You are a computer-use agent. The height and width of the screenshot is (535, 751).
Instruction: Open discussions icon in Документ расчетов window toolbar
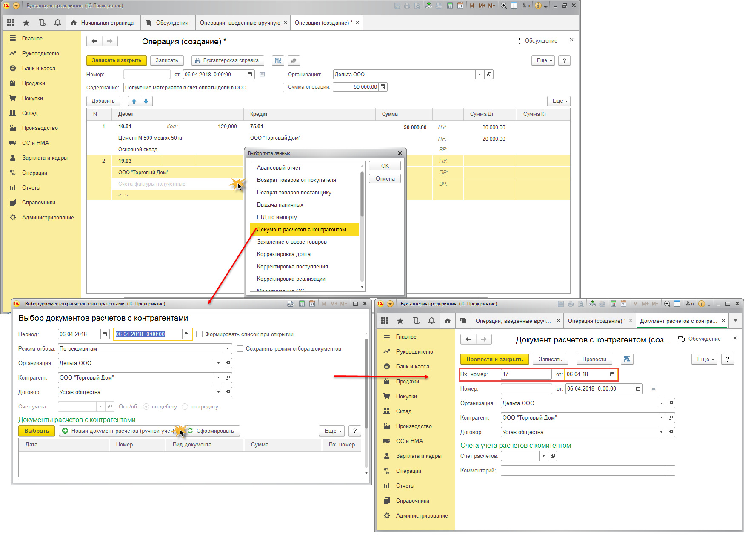(x=463, y=321)
